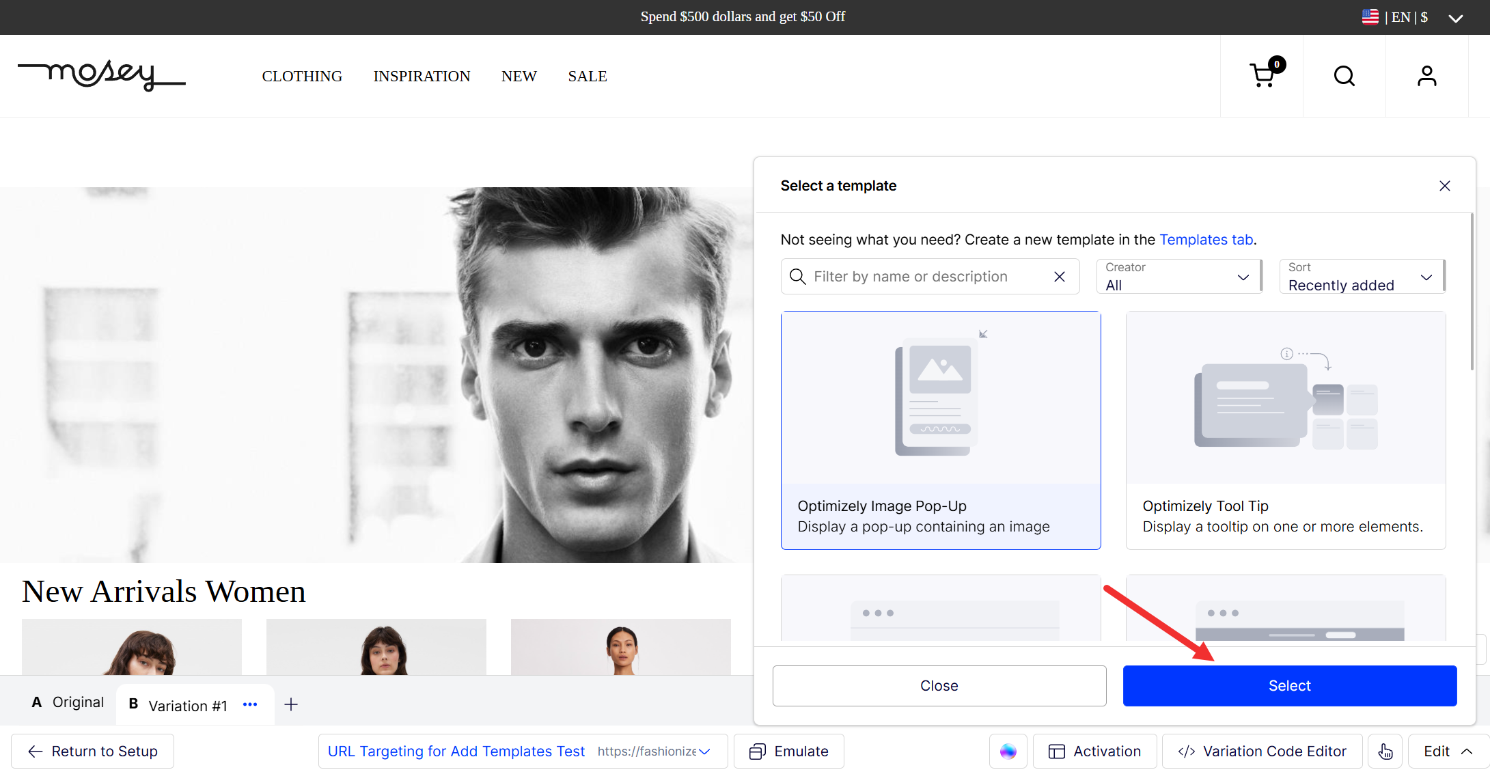Viewport: 1490px width, 772px height.
Task: Expand the language and currency selector
Action: (x=1455, y=18)
